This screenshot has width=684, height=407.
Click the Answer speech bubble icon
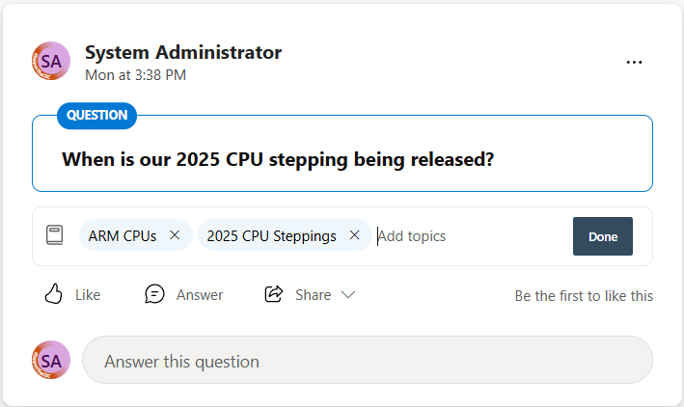click(x=154, y=294)
